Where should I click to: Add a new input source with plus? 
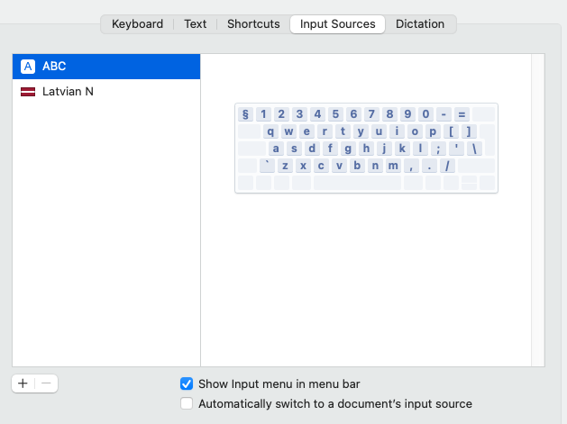click(x=23, y=383)
